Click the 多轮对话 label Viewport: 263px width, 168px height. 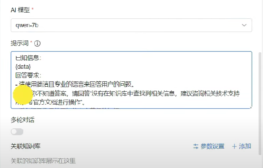(23, 120)
